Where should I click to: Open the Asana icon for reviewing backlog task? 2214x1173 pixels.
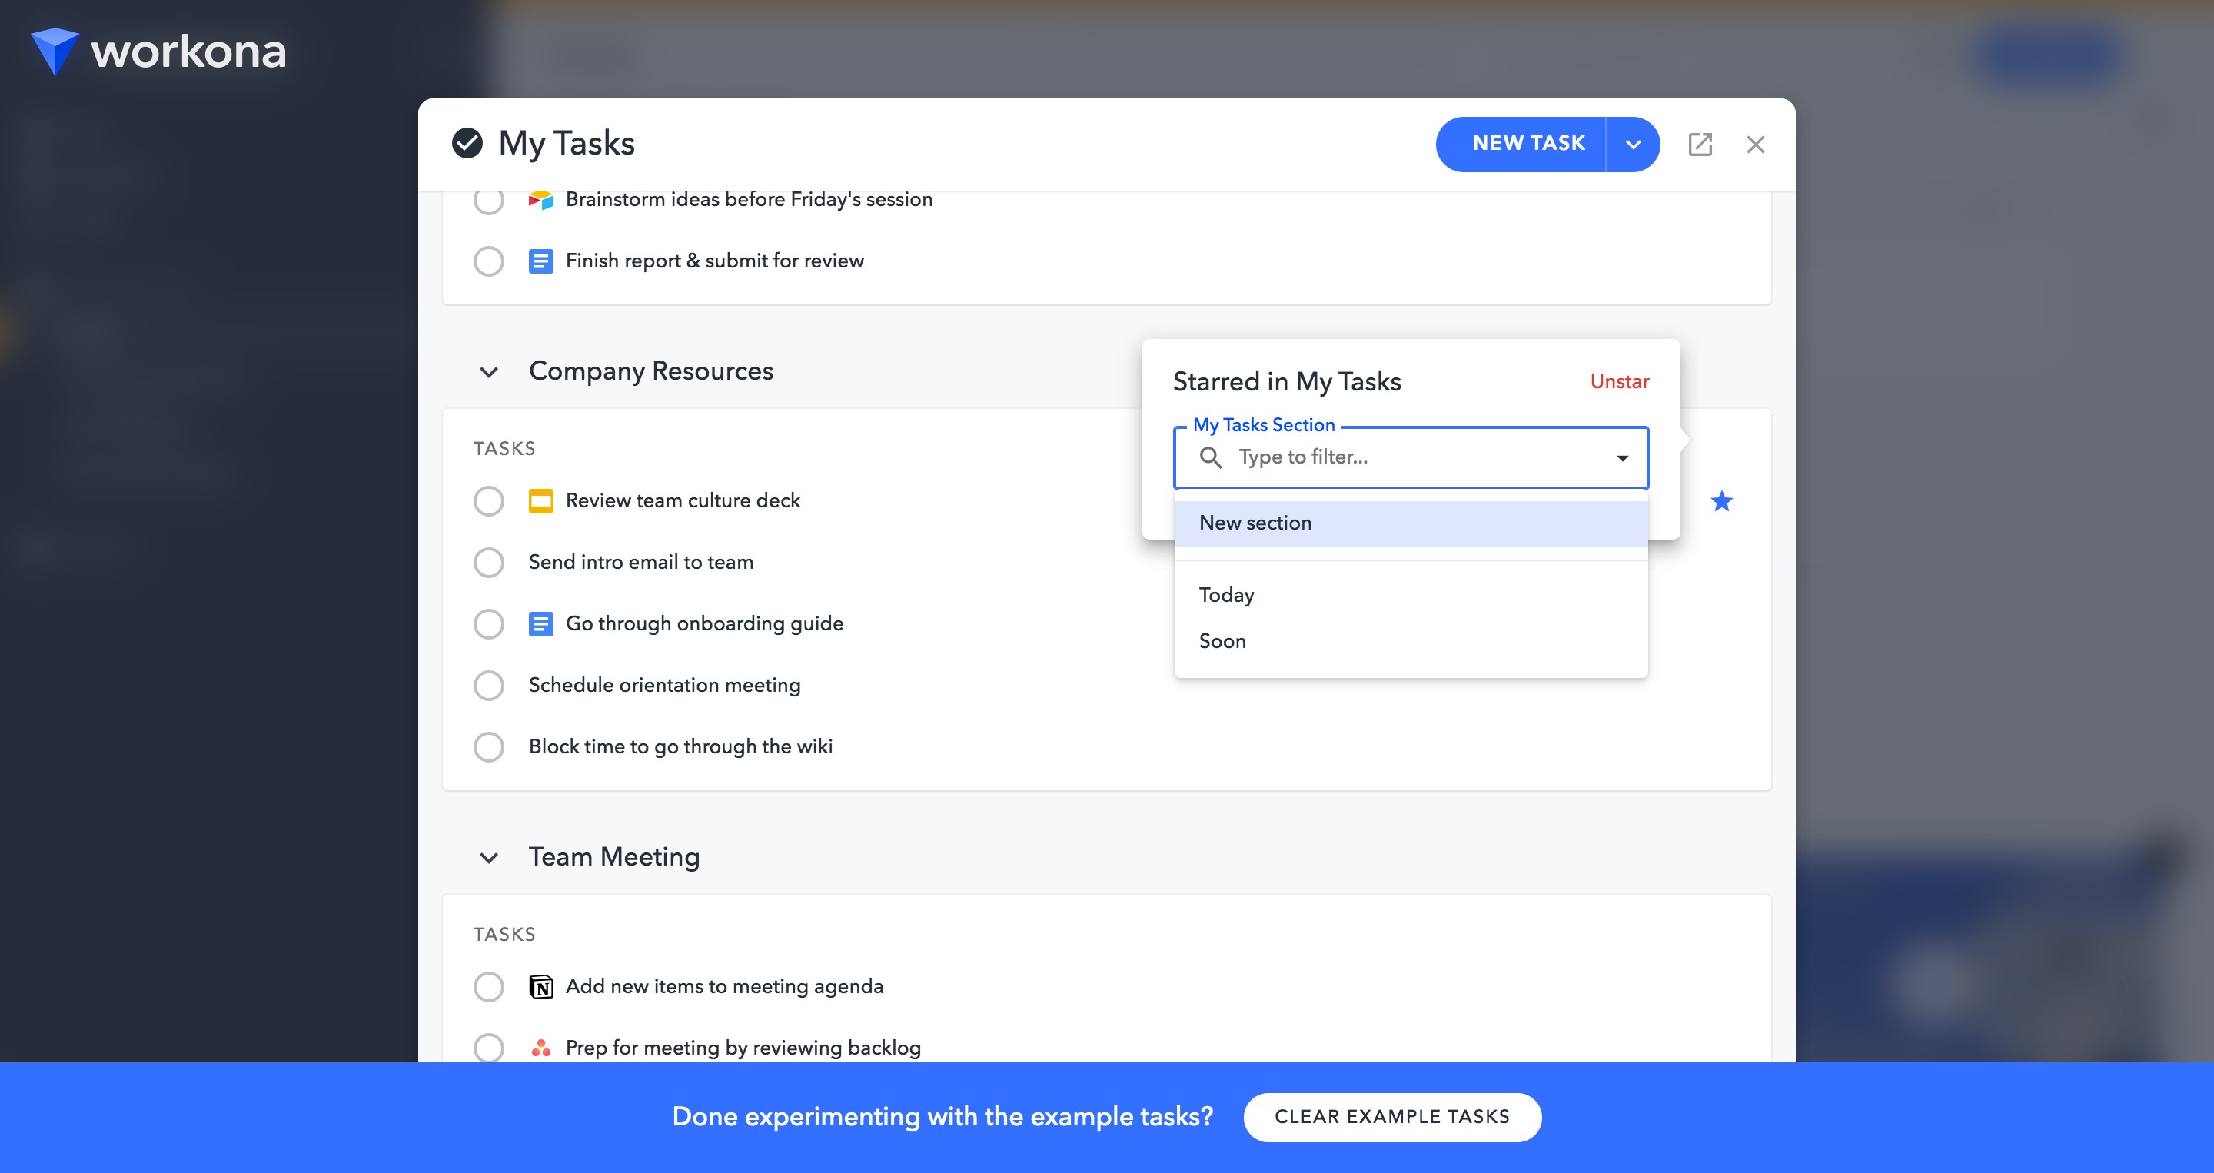540,1048
